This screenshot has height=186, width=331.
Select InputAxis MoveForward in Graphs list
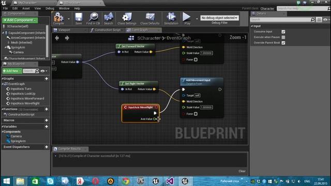(x=27, y=99)
